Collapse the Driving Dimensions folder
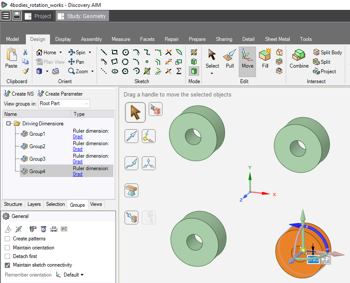350x283 pixels. coord(8,123)
